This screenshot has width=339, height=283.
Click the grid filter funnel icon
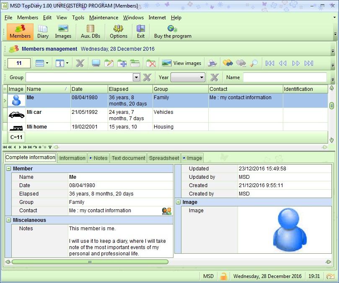pyautogui.click(x=50, y=147)
